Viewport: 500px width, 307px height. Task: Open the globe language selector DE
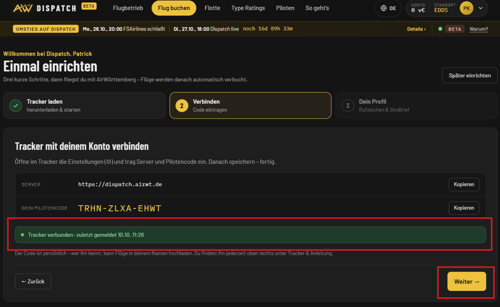tap(388, 8)
